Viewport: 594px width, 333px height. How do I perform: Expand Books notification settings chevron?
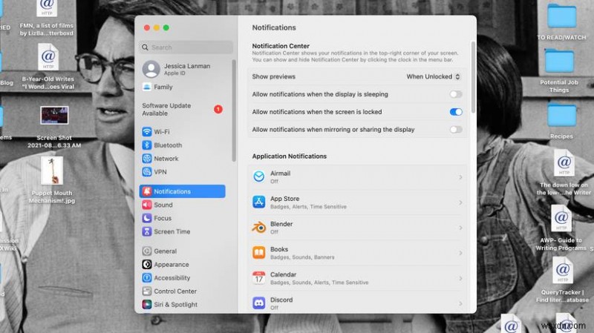(x=460, y=253)
